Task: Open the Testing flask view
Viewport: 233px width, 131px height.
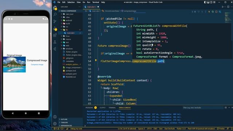Action: tap(55, 42)
